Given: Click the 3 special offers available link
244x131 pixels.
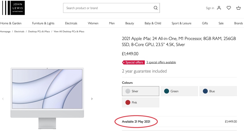Looking at the screenshot, I should (161, 62).
